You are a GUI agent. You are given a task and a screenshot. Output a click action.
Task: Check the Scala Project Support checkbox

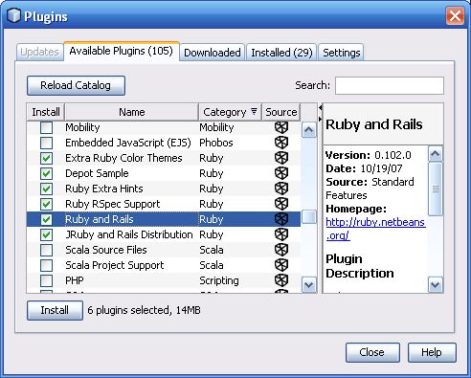point(46,265)
